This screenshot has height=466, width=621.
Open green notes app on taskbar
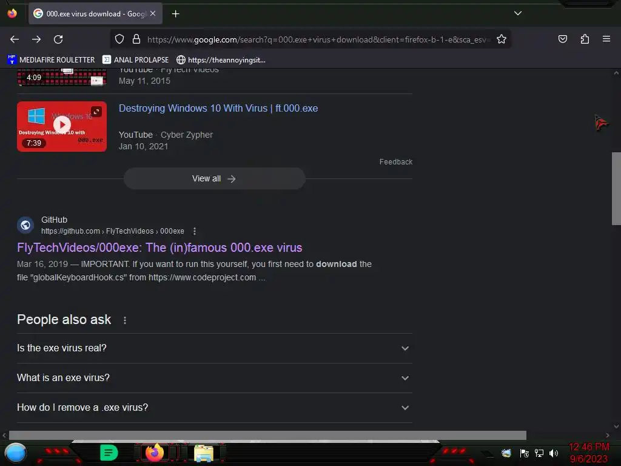[109, 453]
